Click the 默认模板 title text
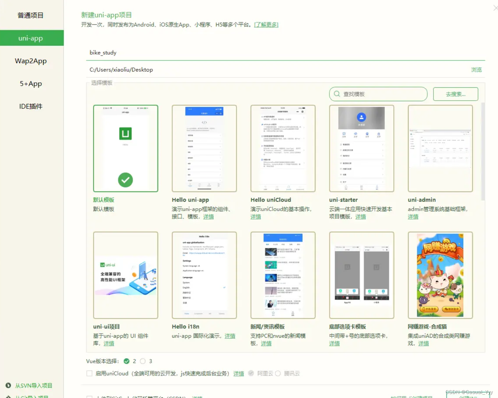The height and width of the screenshot is (398, 498). click(104, 200)
